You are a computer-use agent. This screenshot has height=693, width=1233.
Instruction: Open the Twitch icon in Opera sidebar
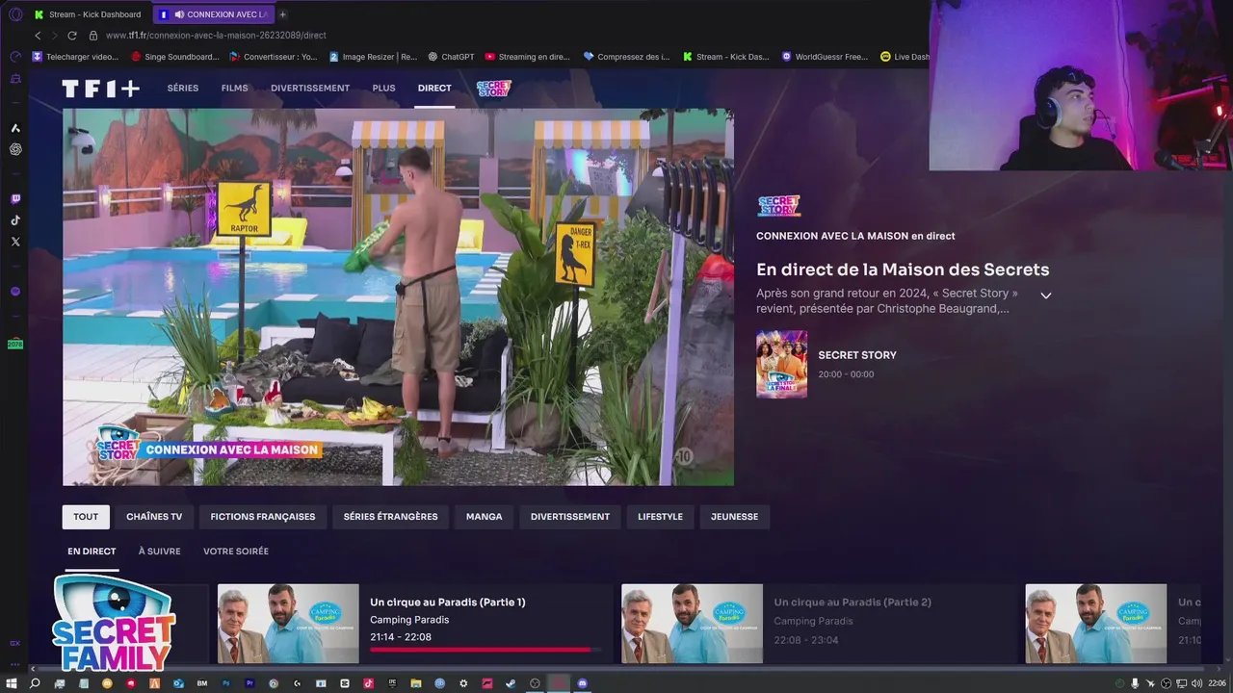click(x=15, y=199)
